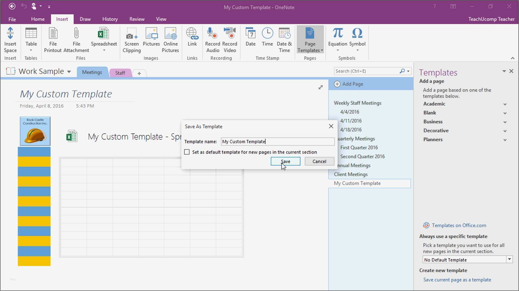Switch to the Staff section tab
Viewport: 519px width, 291px height.
120,73
